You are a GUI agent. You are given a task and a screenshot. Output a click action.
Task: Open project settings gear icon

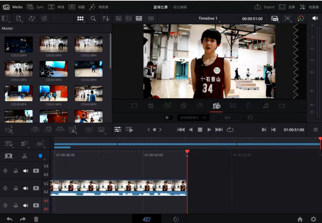(x=313, y=219)
